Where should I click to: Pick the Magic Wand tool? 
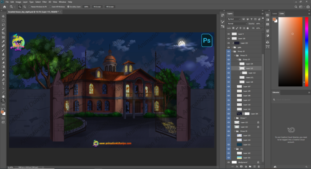tap(3, 29)
